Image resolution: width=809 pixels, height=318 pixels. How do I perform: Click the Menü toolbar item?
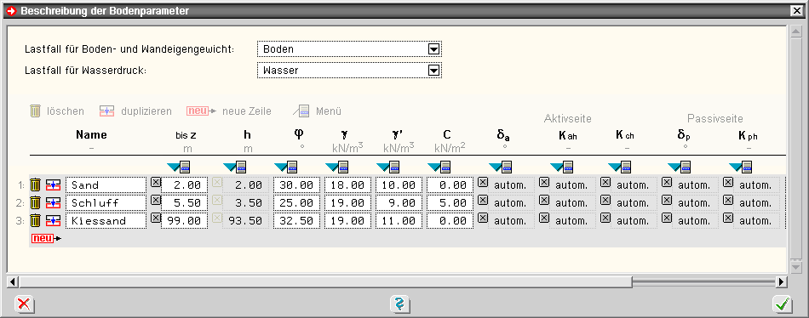[x=318, y=111]
